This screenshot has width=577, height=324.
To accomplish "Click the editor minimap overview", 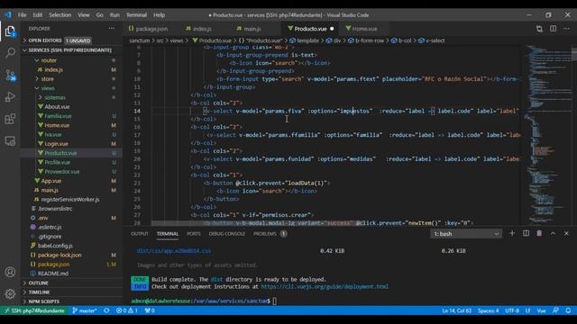I will click(x=548, y=134).
